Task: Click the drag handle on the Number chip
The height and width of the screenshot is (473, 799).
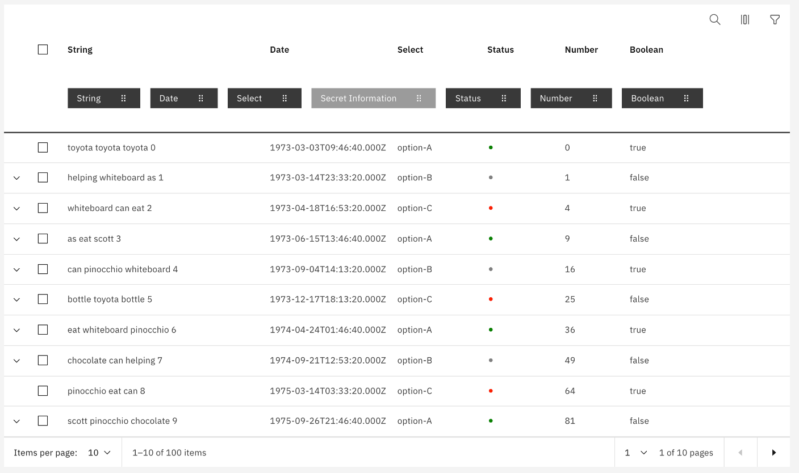Action: pos(595,98)
